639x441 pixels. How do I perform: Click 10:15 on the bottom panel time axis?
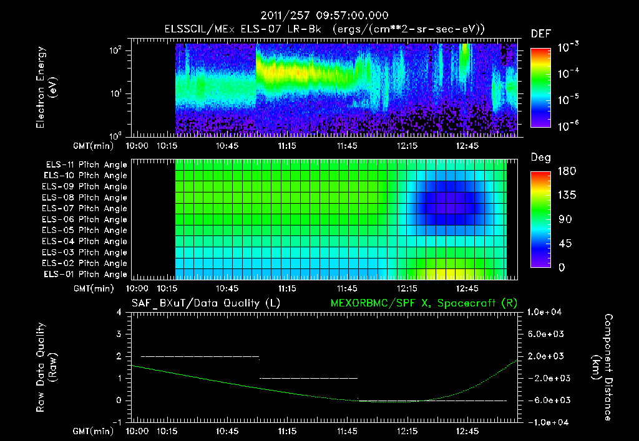coord(167,431)
